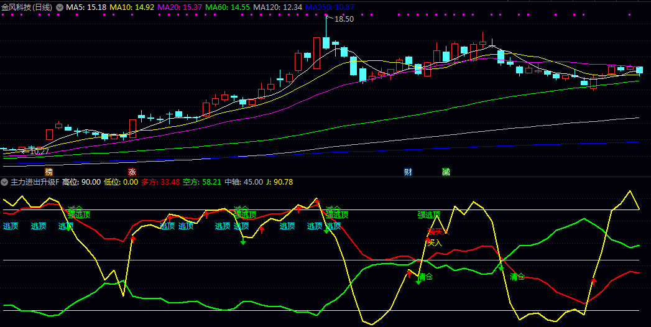651x327 pixels.
Task: Select the 金风科技(日线) chart title
Action: tap(27, 7)
